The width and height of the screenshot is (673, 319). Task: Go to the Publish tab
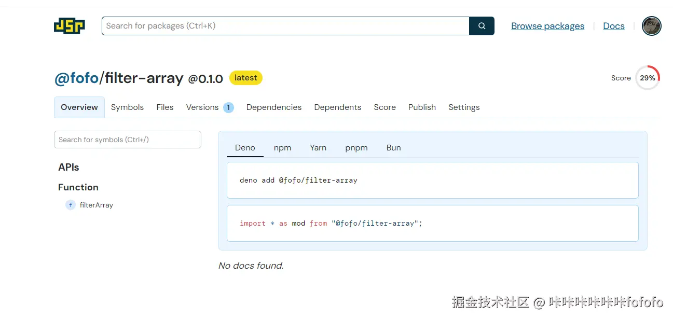pyautogui.click(x=422, y=107)
